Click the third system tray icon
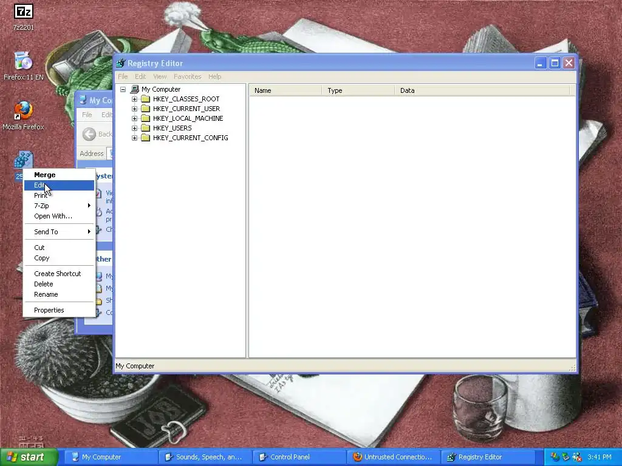Viewport: 622px width, 466px height. coord(577,457)
